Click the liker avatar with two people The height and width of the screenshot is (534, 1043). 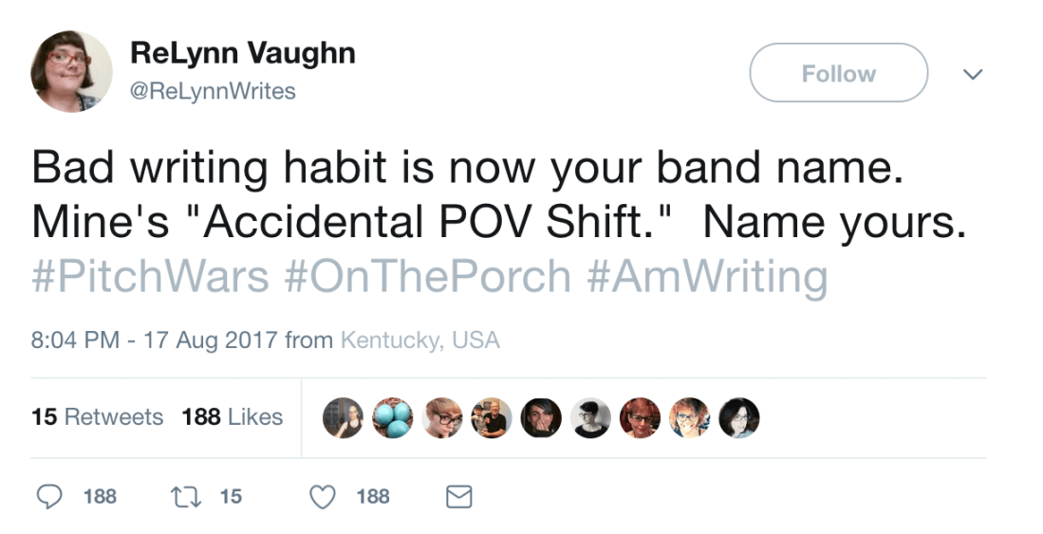click(491, 417)
